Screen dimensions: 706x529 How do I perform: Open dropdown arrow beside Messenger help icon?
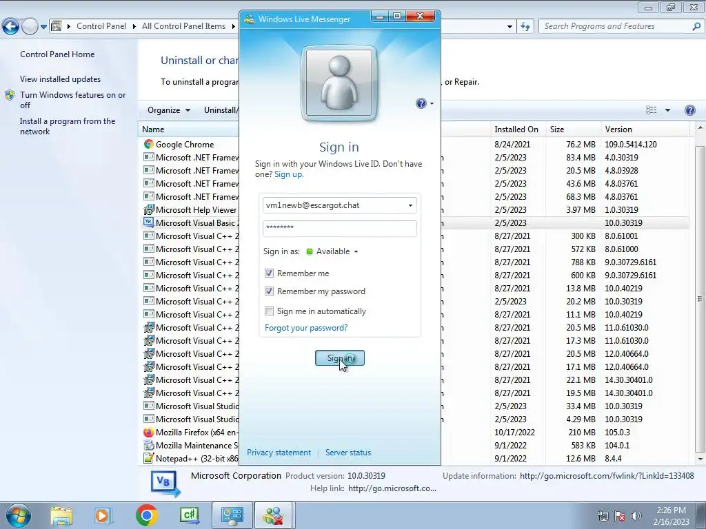[432, 103]
